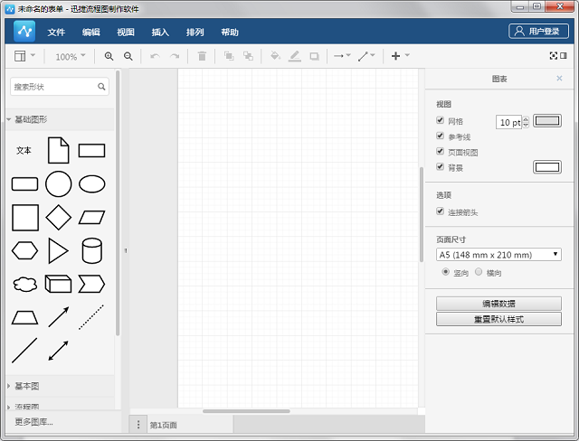Pick the diamond shape

pyautogui.click(x=58, y=217)
